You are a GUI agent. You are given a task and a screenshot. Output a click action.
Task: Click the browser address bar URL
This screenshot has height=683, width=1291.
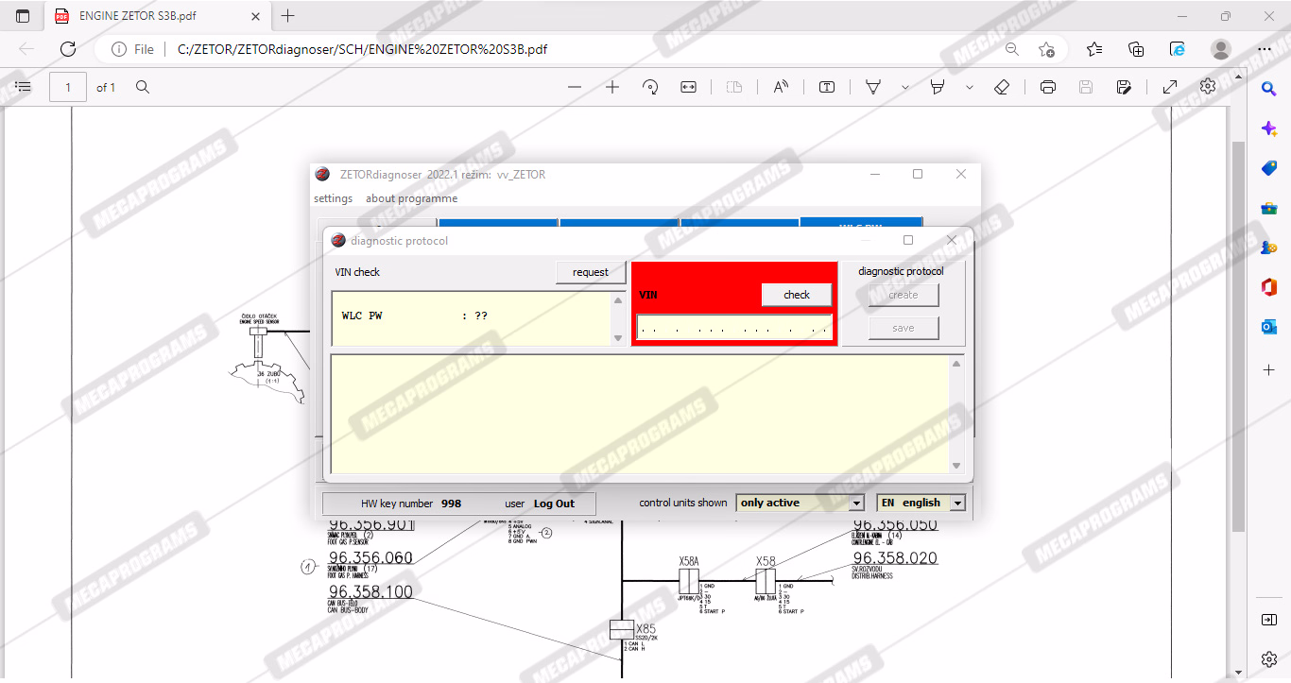[x=362, y=49]
